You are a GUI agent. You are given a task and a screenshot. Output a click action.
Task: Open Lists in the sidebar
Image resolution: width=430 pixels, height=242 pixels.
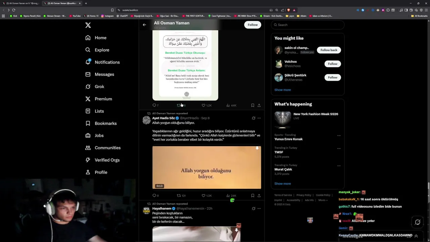coord(95,111)
